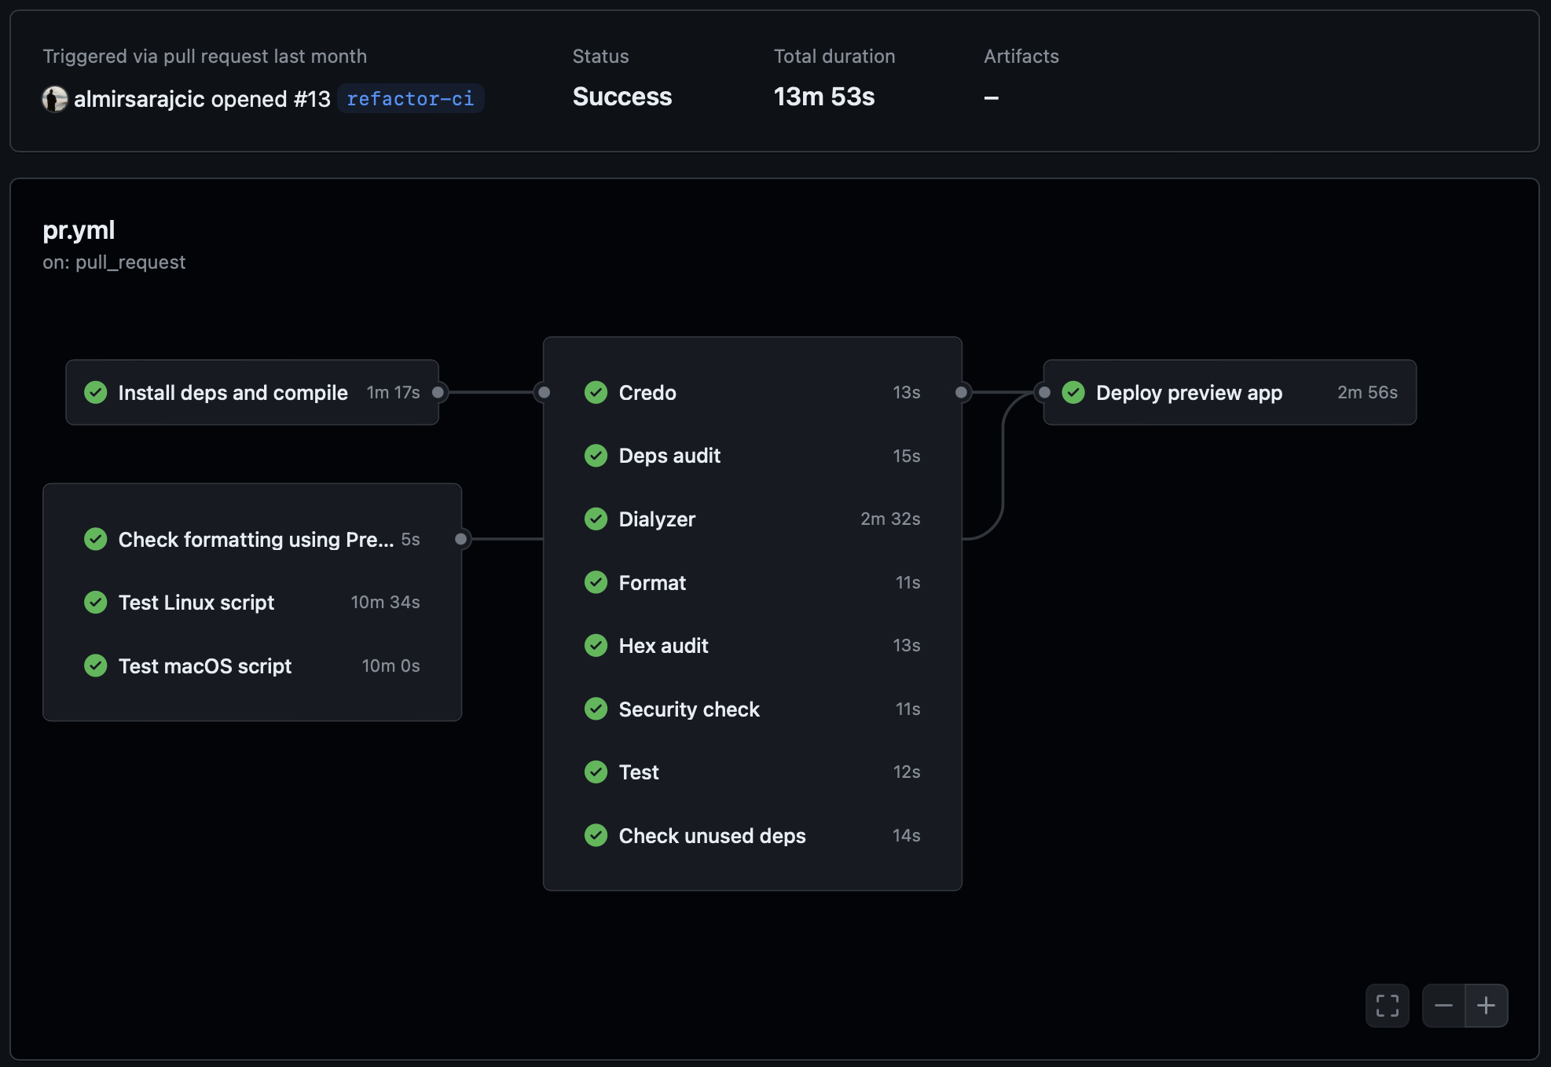The image size is (1551, 1067).
Task: Click the Credo success check icon
Action: 596,392
